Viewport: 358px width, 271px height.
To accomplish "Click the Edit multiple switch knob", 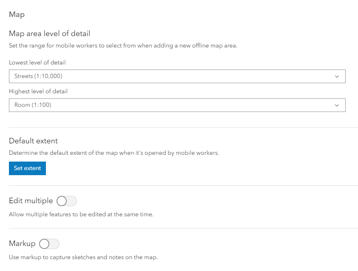I will 62,201.
